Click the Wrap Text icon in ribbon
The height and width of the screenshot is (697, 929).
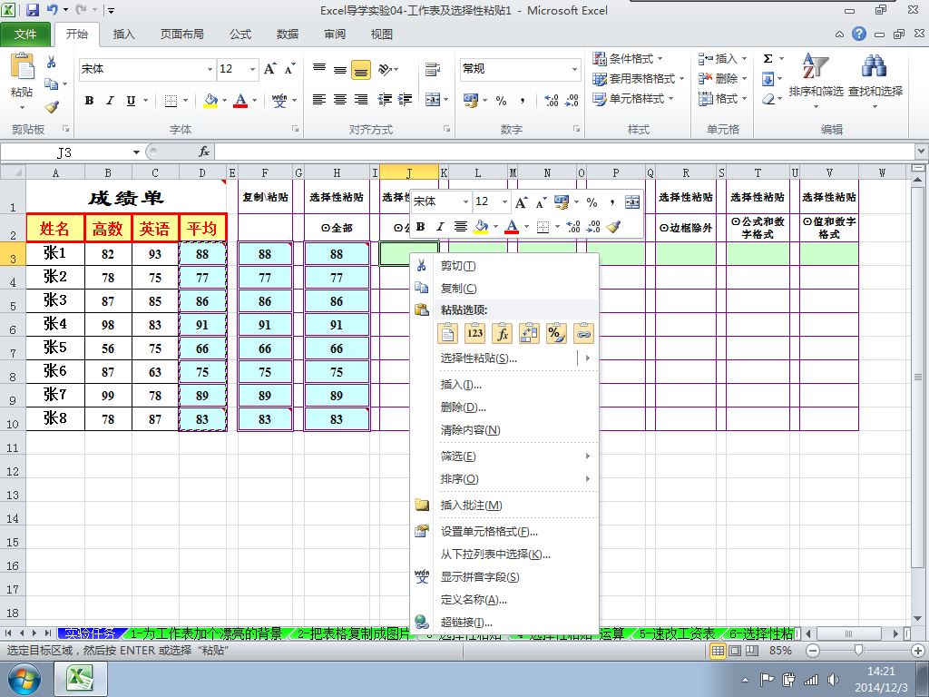(x=433, y=70)
